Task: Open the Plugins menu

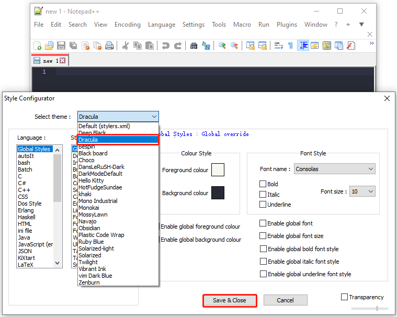Action: click(x=287, y=25)
